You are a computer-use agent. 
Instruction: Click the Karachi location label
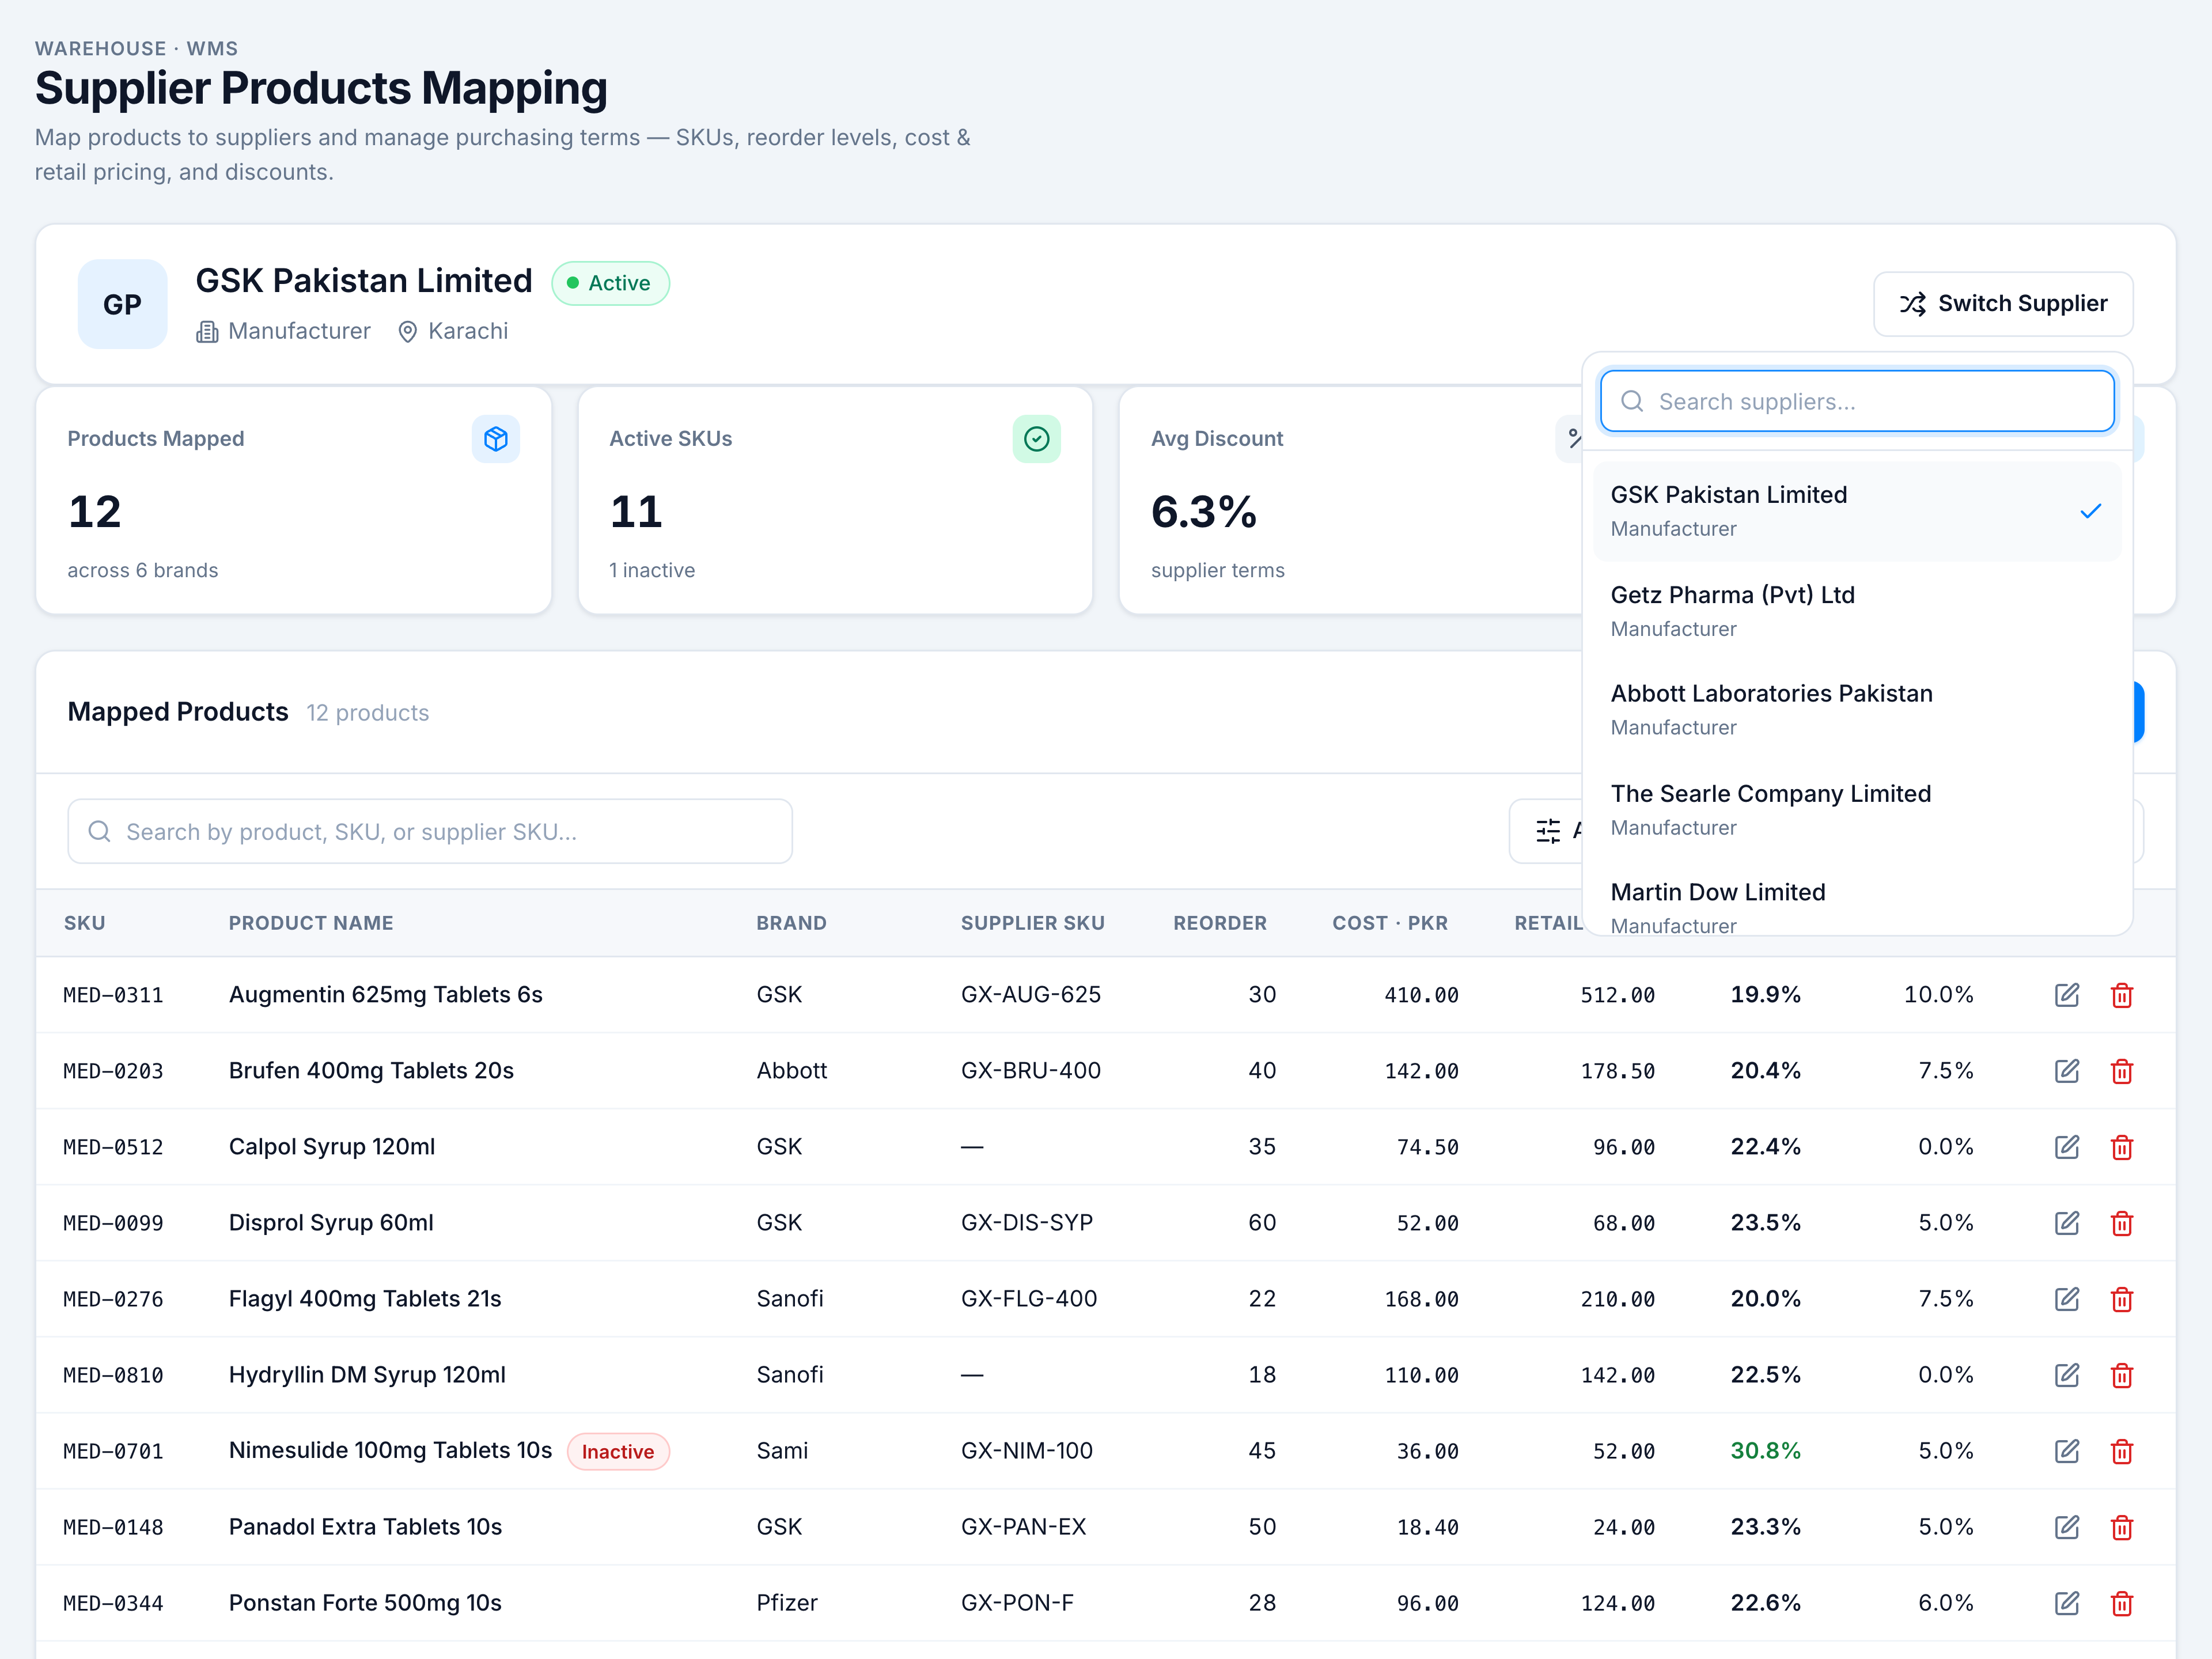468,331
